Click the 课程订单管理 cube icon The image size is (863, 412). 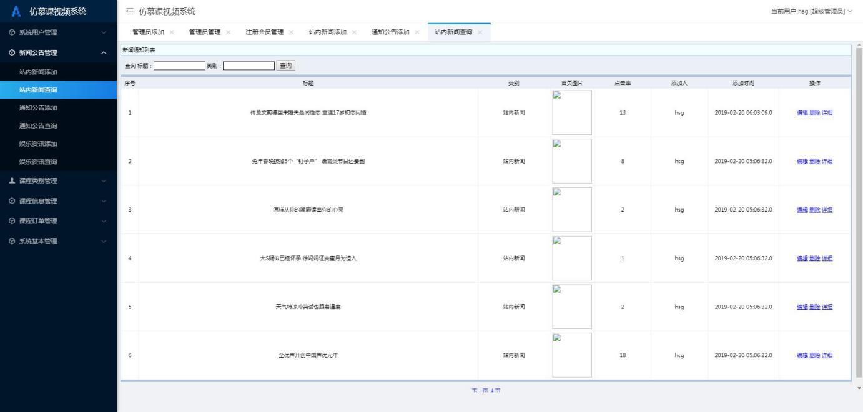[12, 221]
